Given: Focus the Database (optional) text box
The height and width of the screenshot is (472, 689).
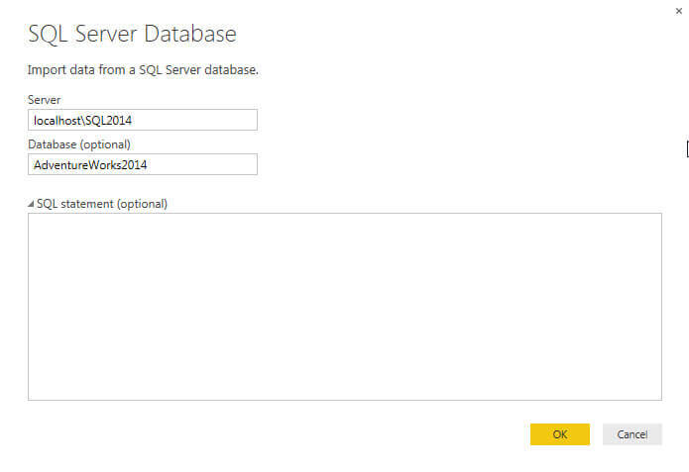Looking at the screenshot, I should (143, 164).
